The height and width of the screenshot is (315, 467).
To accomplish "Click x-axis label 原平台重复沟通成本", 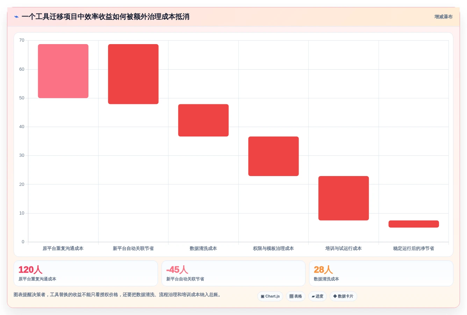I will coord(63,248).
